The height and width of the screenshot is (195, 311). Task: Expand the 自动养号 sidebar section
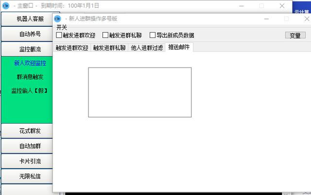30,35
